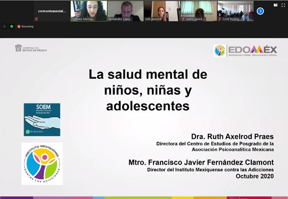The image size is (288, 199).
Task: Click muted mic icon on Joanis Lared tile
Action: click(183, 19)
